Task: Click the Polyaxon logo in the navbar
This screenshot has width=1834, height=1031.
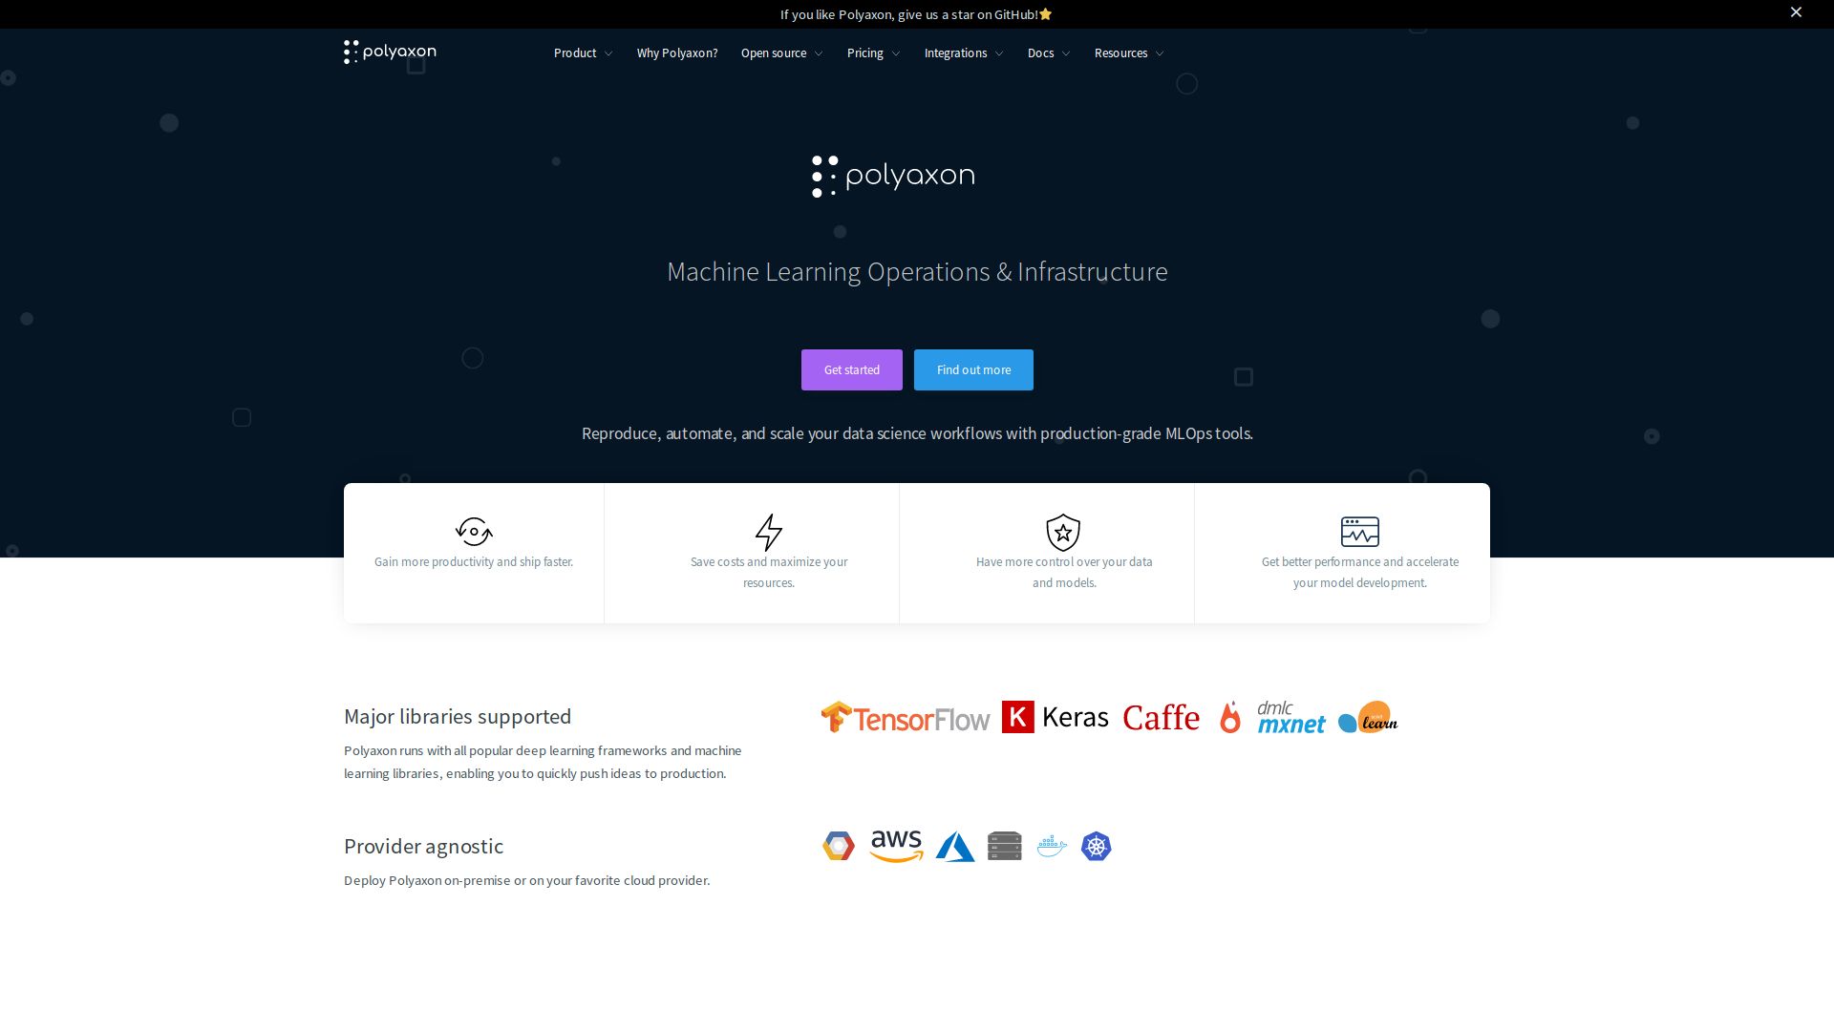Action: point(390,53)
